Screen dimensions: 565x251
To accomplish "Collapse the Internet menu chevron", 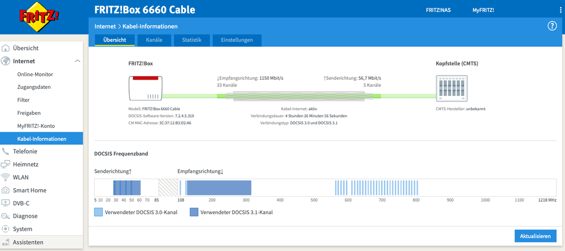I will [77, 61].
